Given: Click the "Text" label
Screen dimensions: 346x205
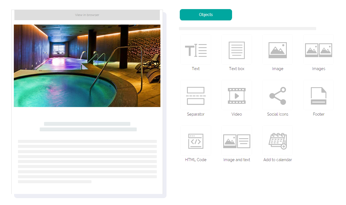Looking at the screenshot, I should (x=196, y=69).
